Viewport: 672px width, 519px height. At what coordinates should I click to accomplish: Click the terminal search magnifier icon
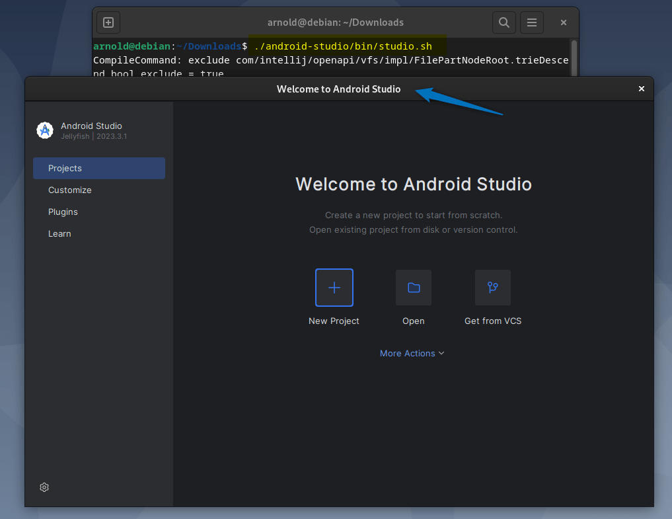[x=504, y=22]
